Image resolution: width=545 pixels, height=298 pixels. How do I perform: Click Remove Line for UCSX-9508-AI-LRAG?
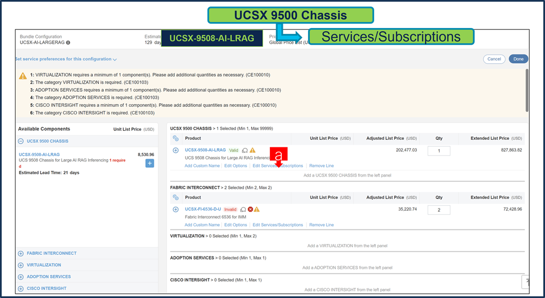[x=322, y=166]
